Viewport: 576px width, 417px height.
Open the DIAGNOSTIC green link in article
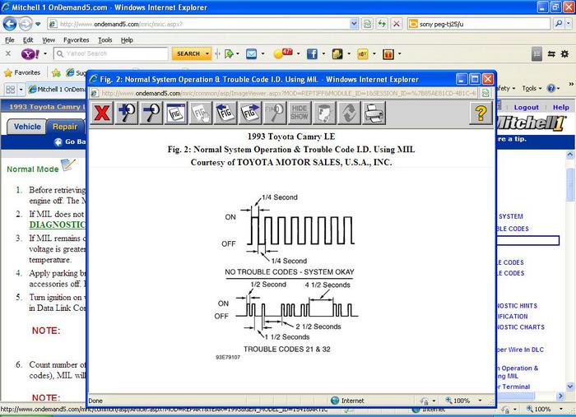tap(58, 225)
